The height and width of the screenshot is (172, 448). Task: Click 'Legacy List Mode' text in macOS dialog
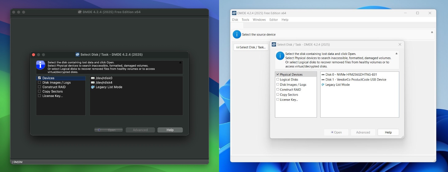(x=109, y=87)
